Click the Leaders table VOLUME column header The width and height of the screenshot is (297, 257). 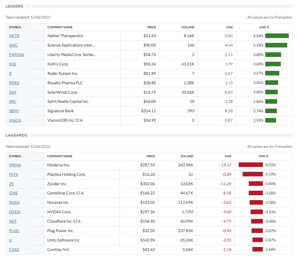pyautogui.click(x=188, y=27)
